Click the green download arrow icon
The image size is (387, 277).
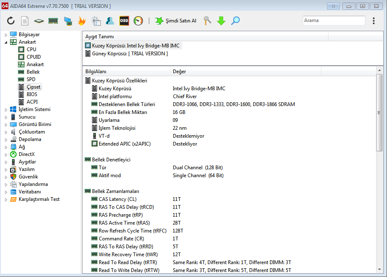[x=221, y=21]
